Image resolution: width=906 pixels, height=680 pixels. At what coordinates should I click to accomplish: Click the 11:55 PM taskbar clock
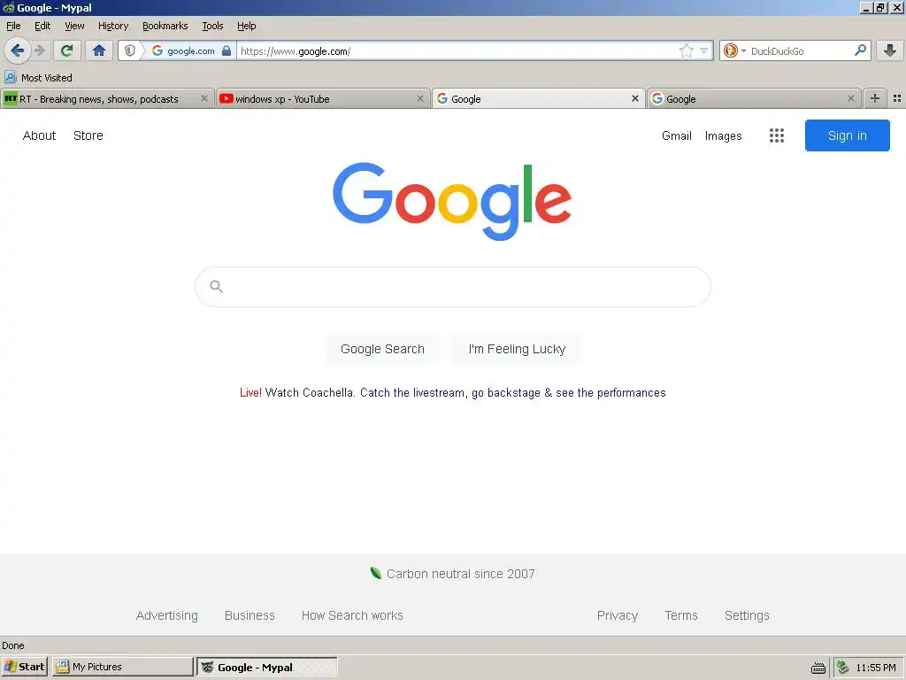[876, 668]
